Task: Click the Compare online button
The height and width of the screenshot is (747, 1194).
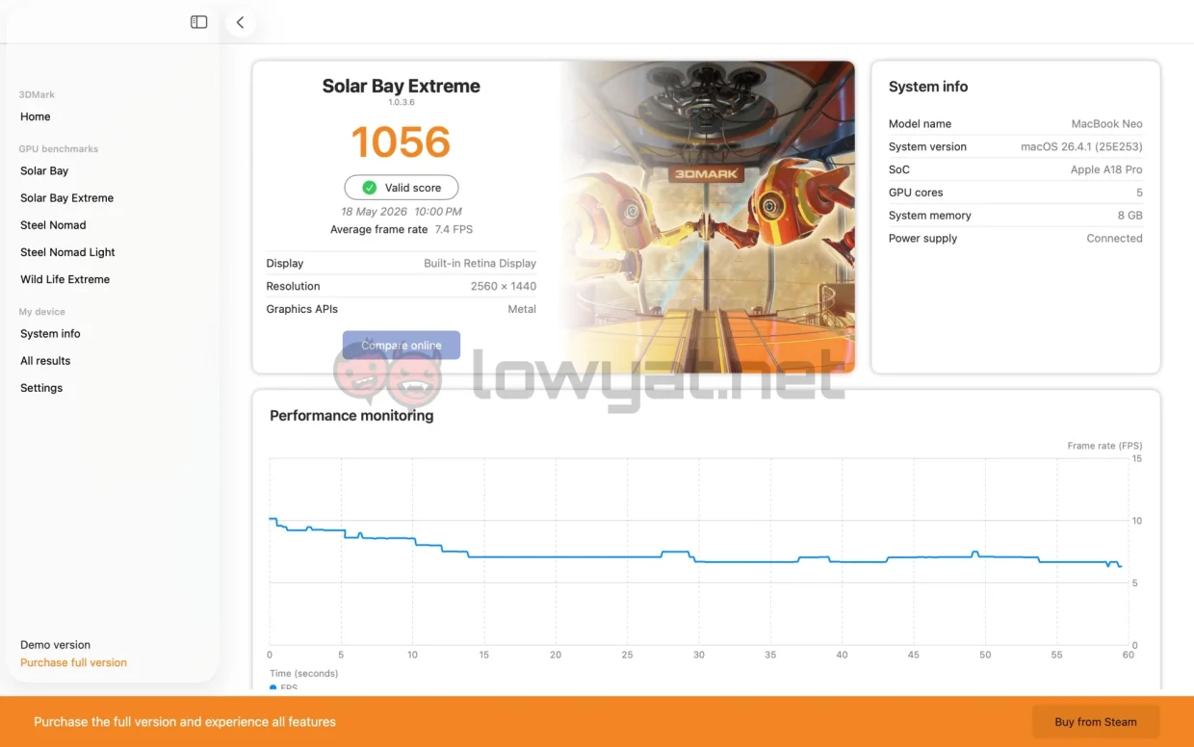Action: point(402,346)
